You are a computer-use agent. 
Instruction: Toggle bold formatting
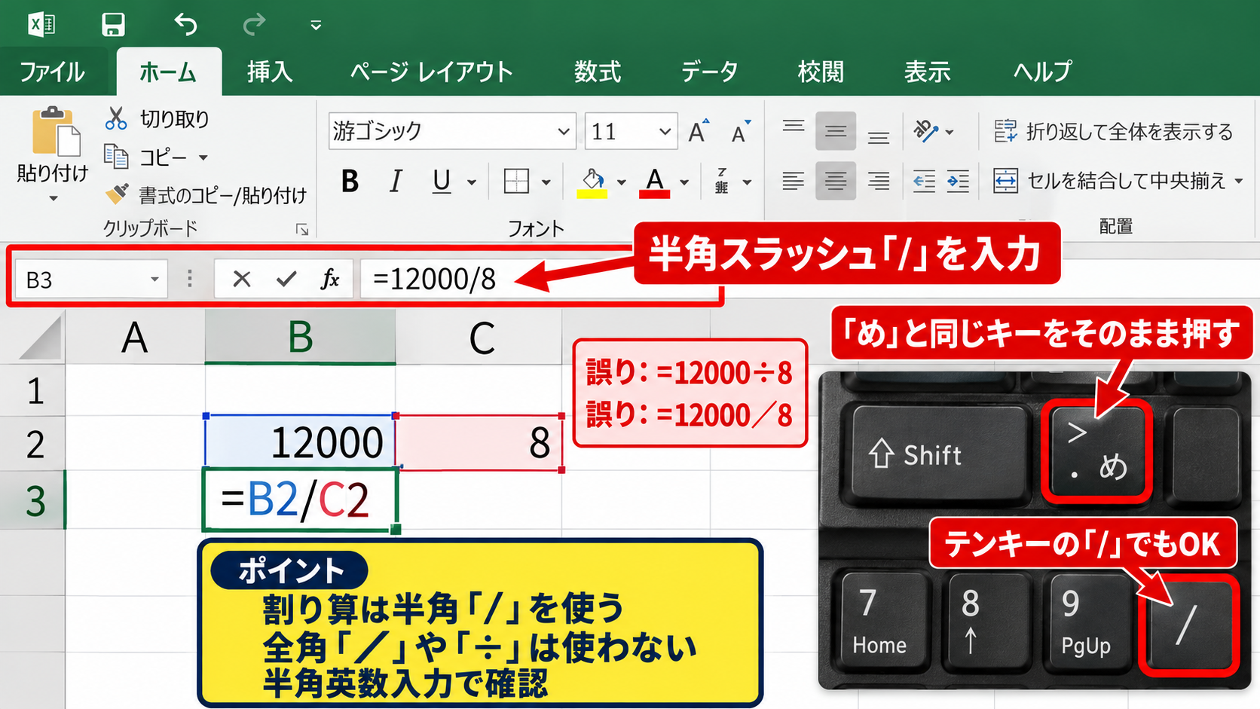350,181
